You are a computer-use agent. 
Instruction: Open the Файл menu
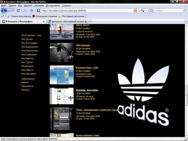[x=4, y=6]
